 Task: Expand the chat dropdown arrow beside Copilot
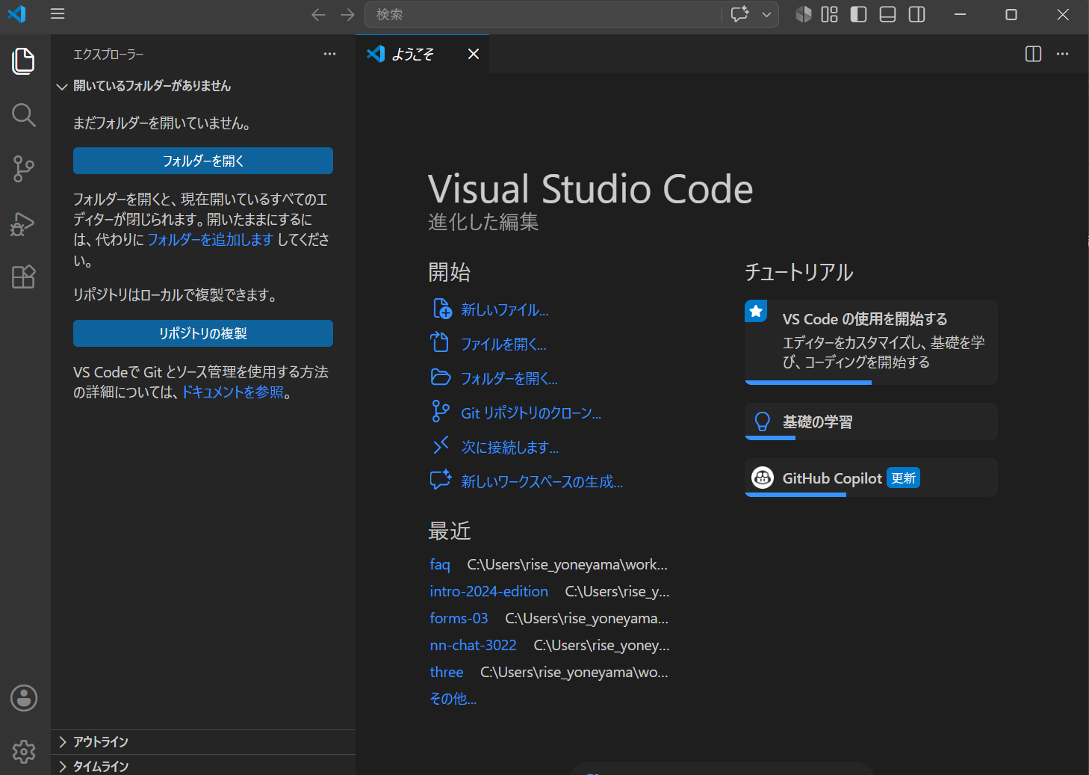point(766,14)
